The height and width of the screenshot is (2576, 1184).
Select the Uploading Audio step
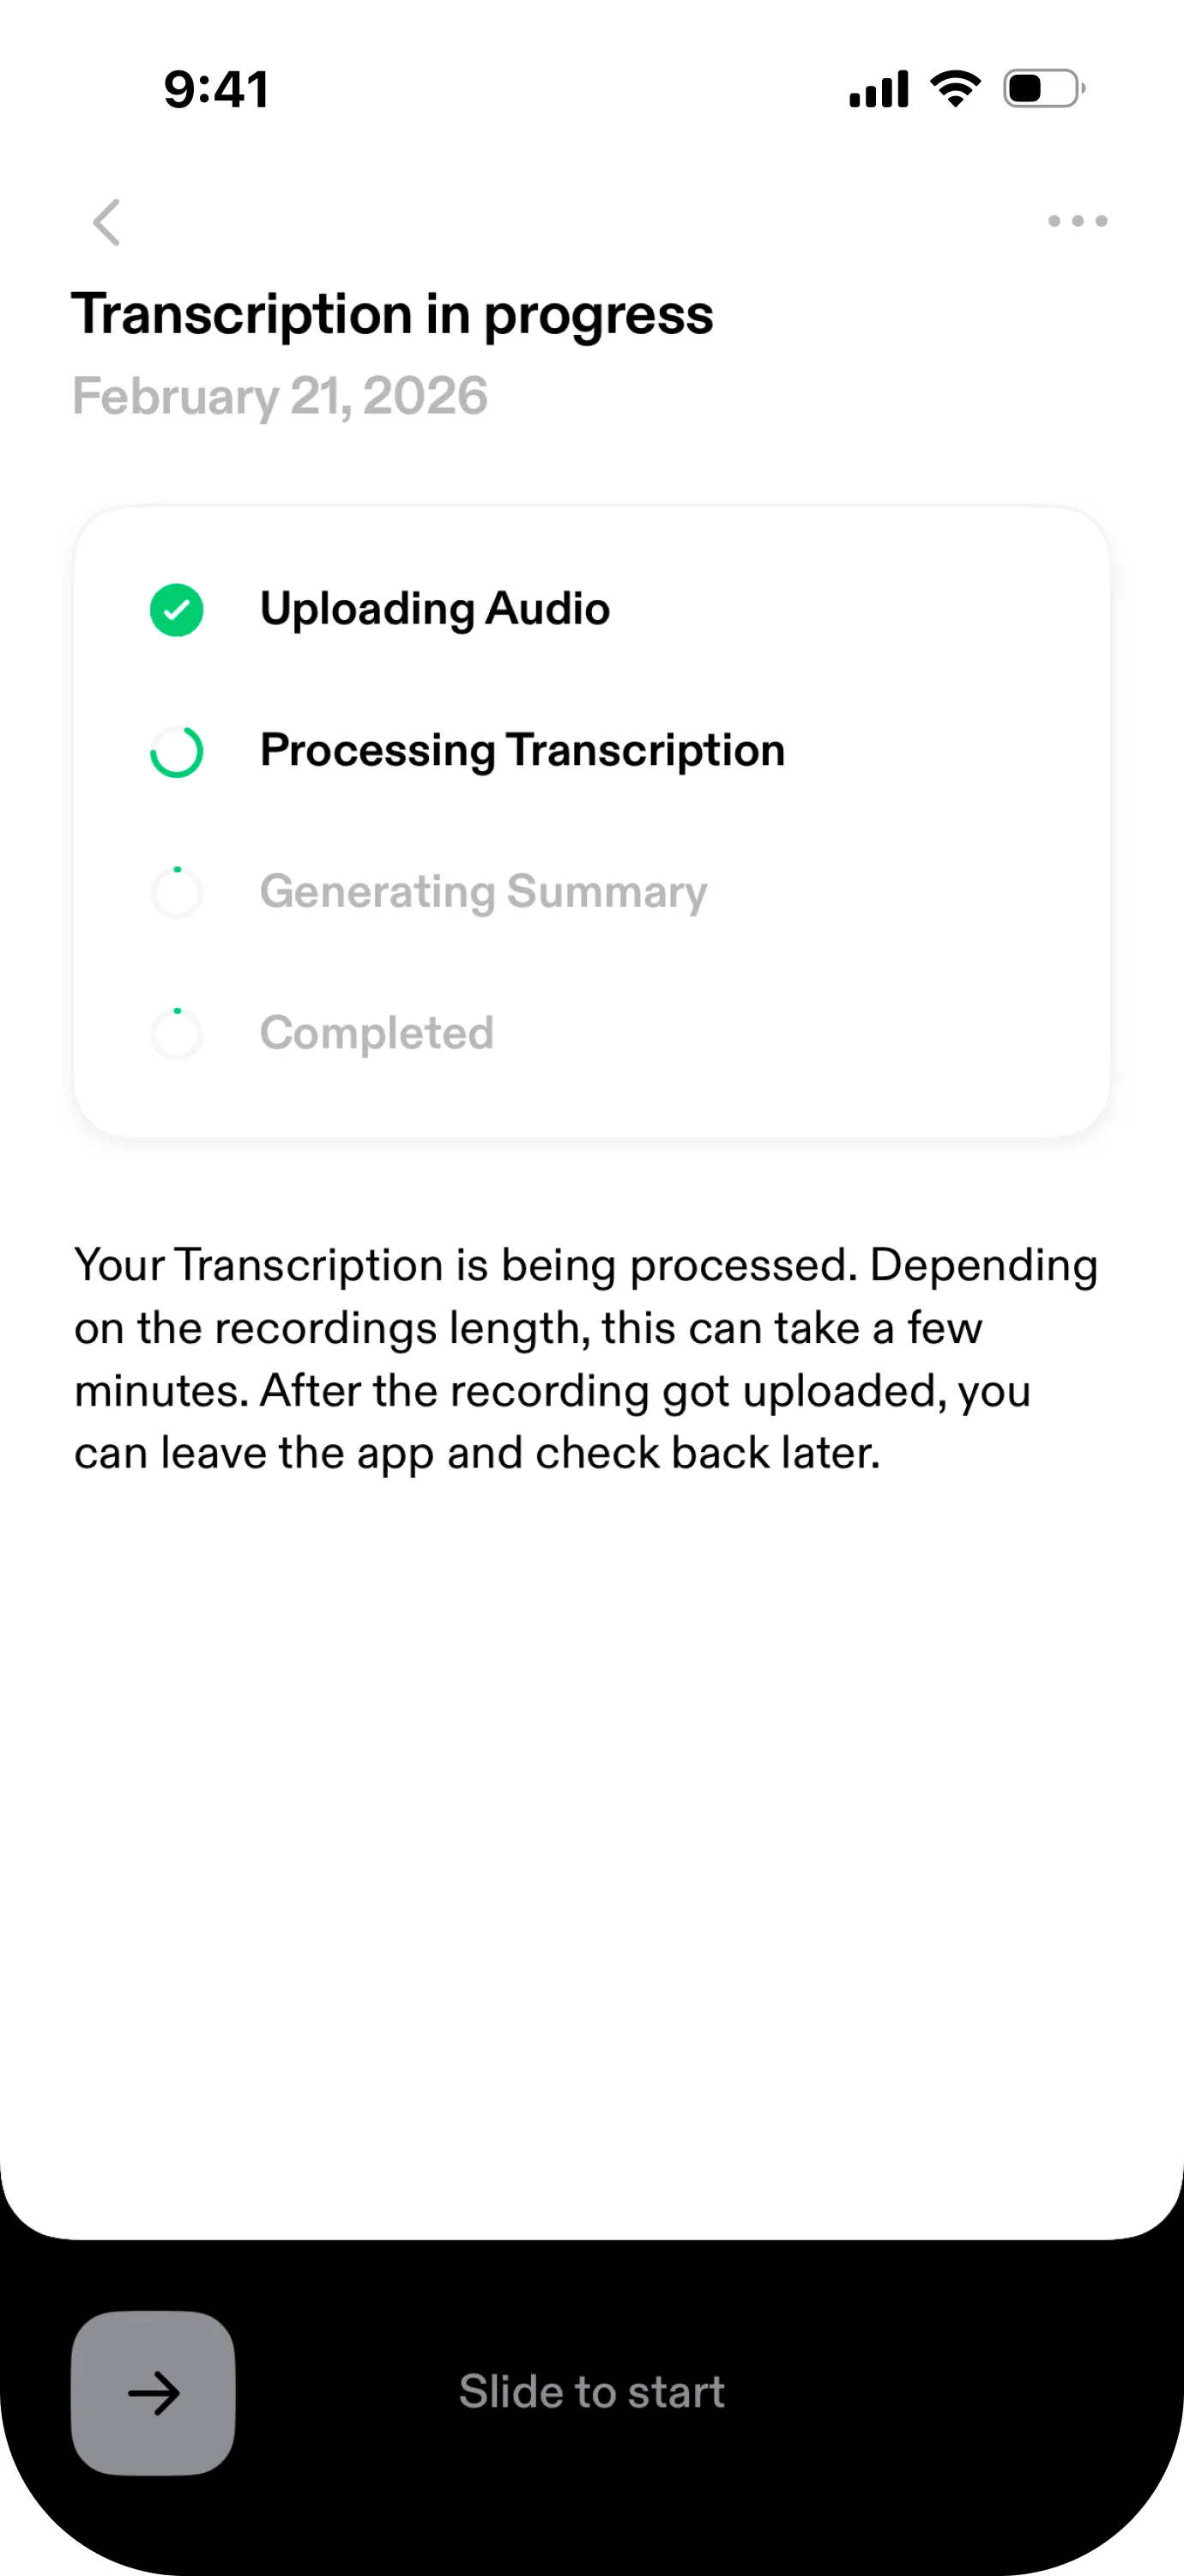[435, 609]
